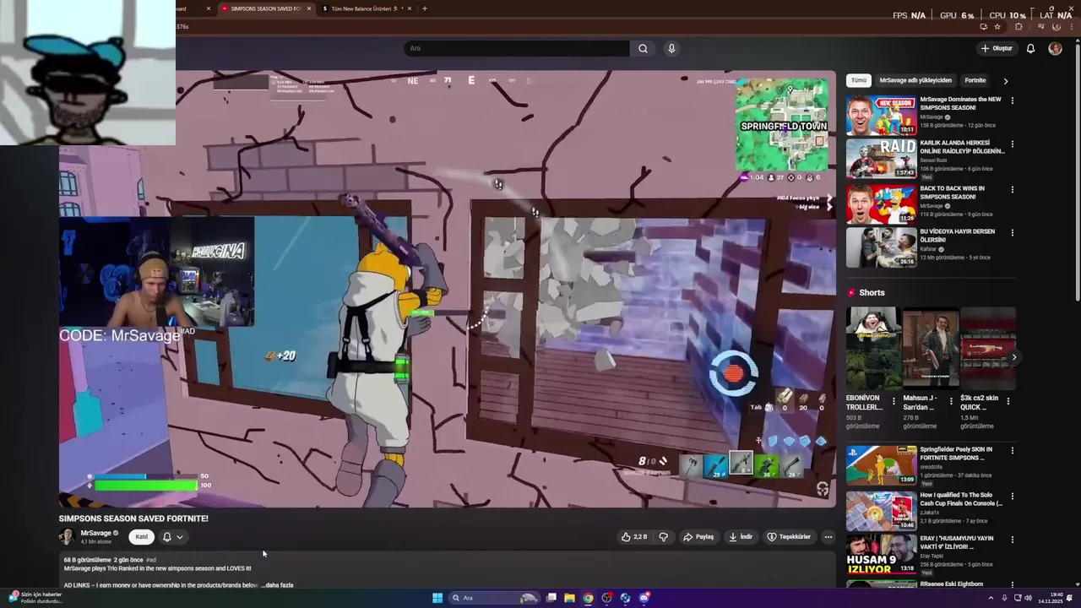Open options for BACK TO BACK WINS video
Image resolution: width=1081 pixels, height=608 pixels.
point(1012,189)
